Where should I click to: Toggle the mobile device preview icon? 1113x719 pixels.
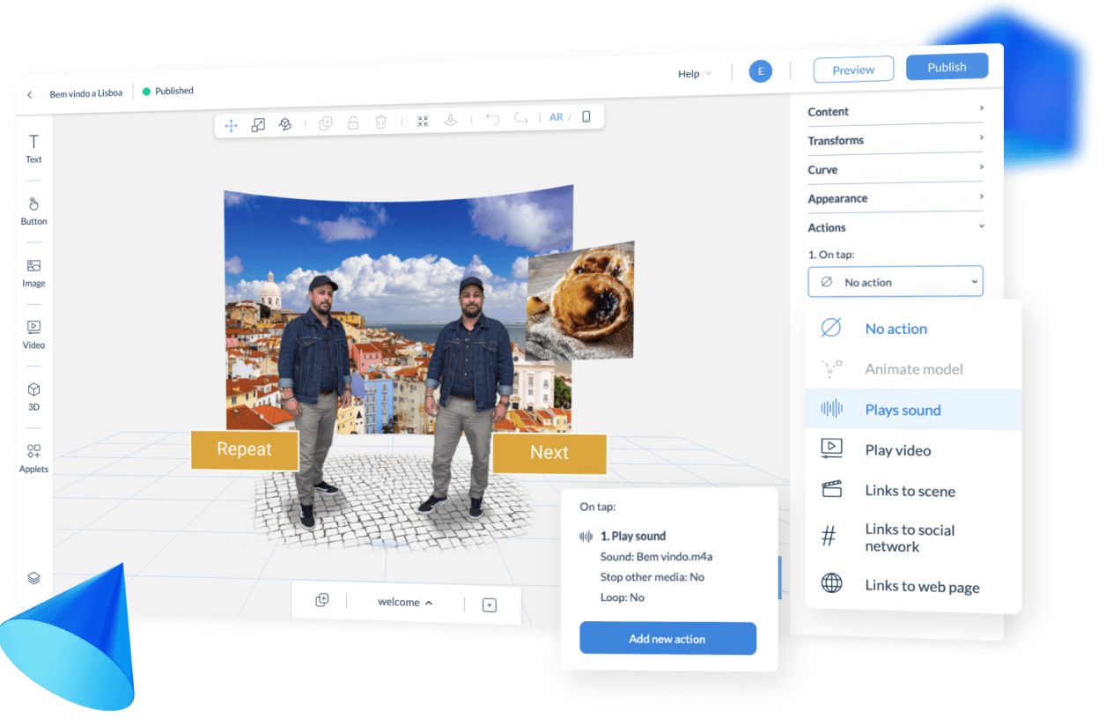pyautogui.click(x=586, y=116)
